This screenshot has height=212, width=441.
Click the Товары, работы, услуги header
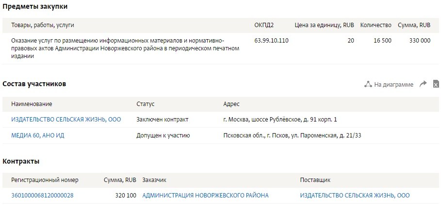coord(43,25)
